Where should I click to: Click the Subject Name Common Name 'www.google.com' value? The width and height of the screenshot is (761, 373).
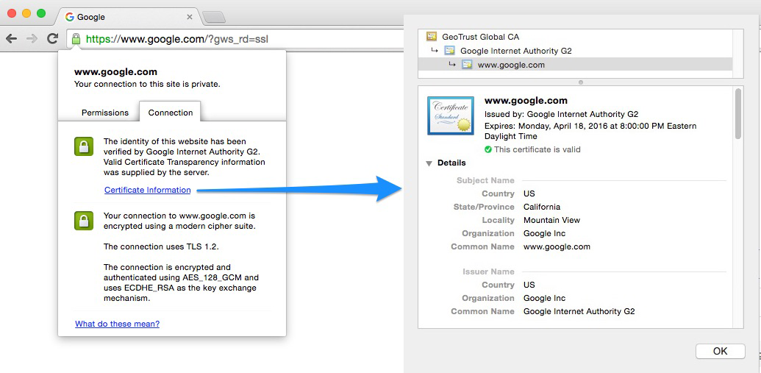tap(557, 246)
